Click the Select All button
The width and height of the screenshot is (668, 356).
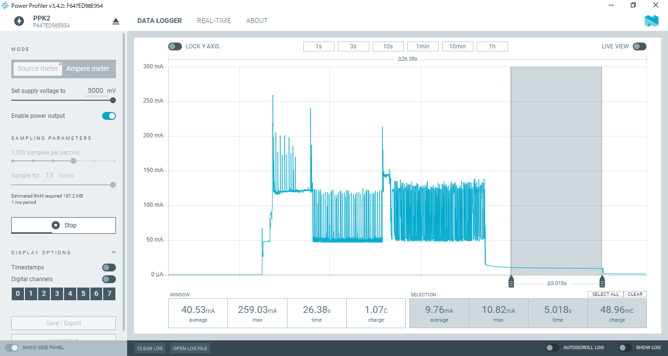(605, 294)
